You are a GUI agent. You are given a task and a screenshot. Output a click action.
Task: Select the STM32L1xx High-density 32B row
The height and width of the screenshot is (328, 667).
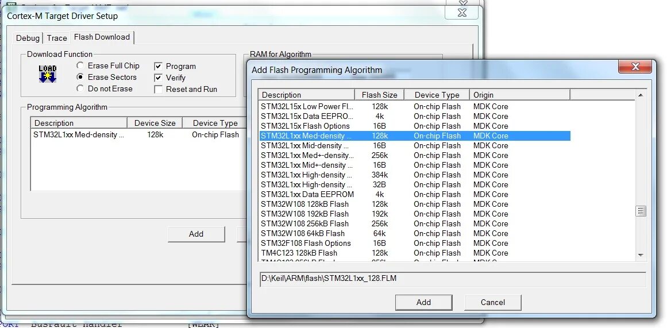point(415,184)
